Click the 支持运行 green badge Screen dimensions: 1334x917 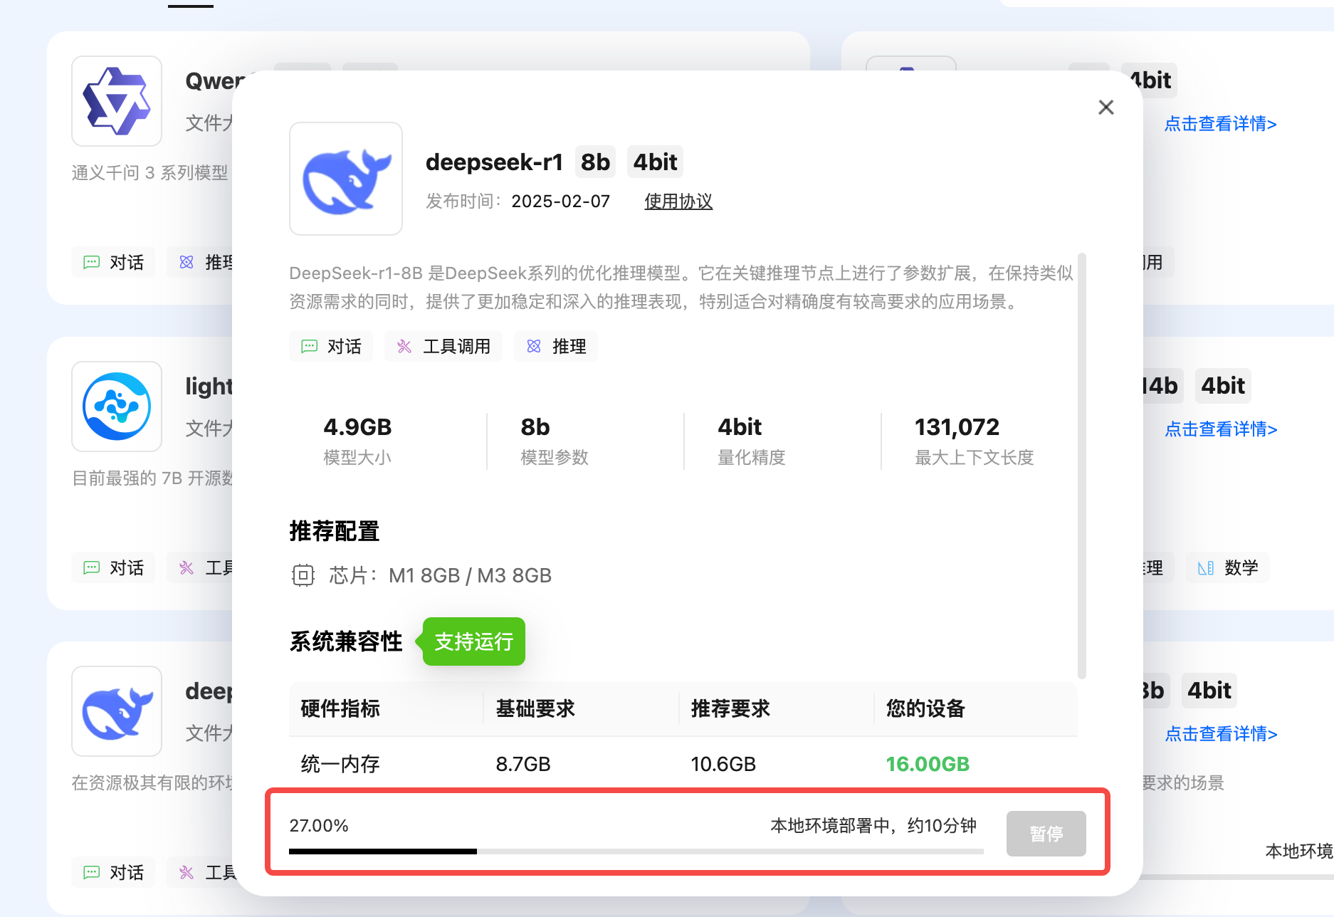click(473, 641)
